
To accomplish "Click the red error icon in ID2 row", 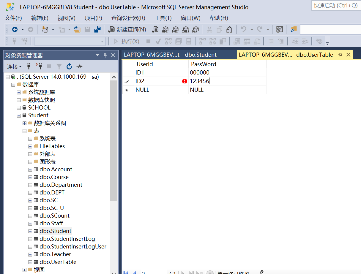I will click(185, 81).
